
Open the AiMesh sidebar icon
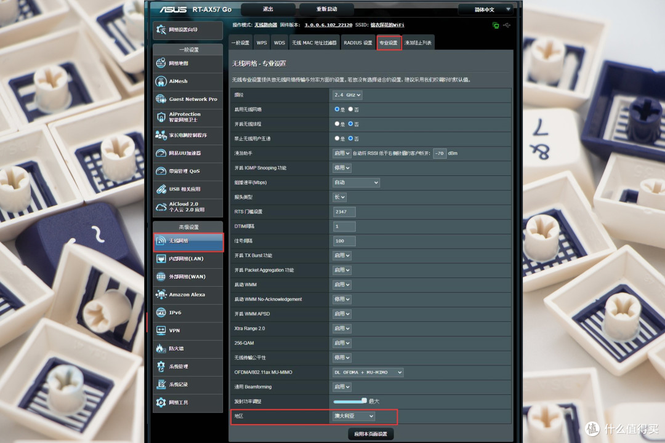tap(161, 81)
